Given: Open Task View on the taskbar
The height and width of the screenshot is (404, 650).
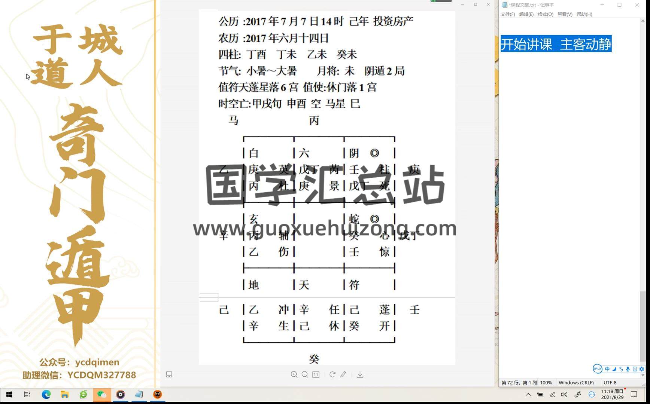Looking at the screenshot, I should pyautogui.click(x=27, y=395).
